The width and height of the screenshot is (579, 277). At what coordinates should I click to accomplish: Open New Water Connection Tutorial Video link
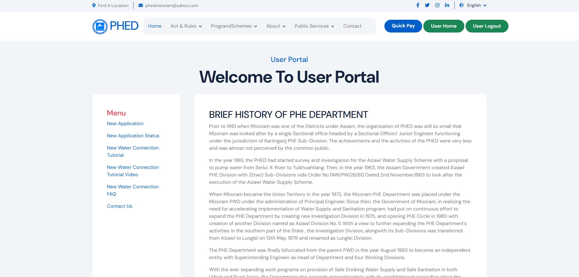133,171
